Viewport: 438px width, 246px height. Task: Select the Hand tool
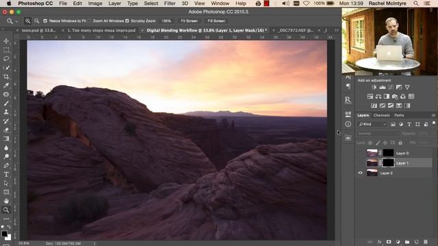6,201
